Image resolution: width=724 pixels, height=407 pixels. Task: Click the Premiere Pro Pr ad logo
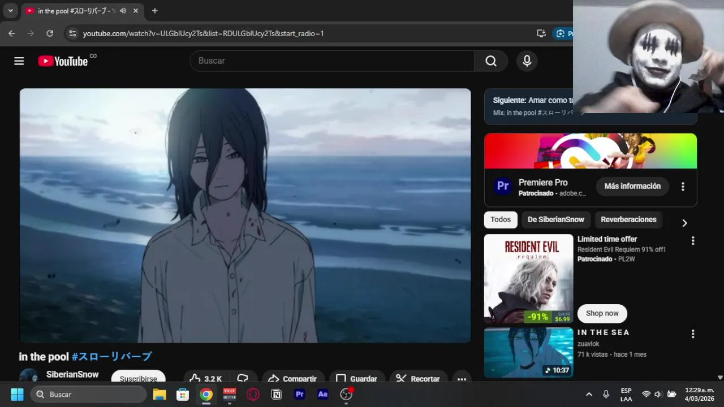[x=502, y=186]
